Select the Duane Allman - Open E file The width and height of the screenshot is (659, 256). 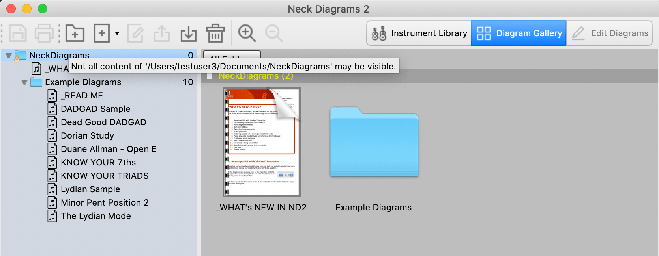pyautogui.click(x=99, y=149)
